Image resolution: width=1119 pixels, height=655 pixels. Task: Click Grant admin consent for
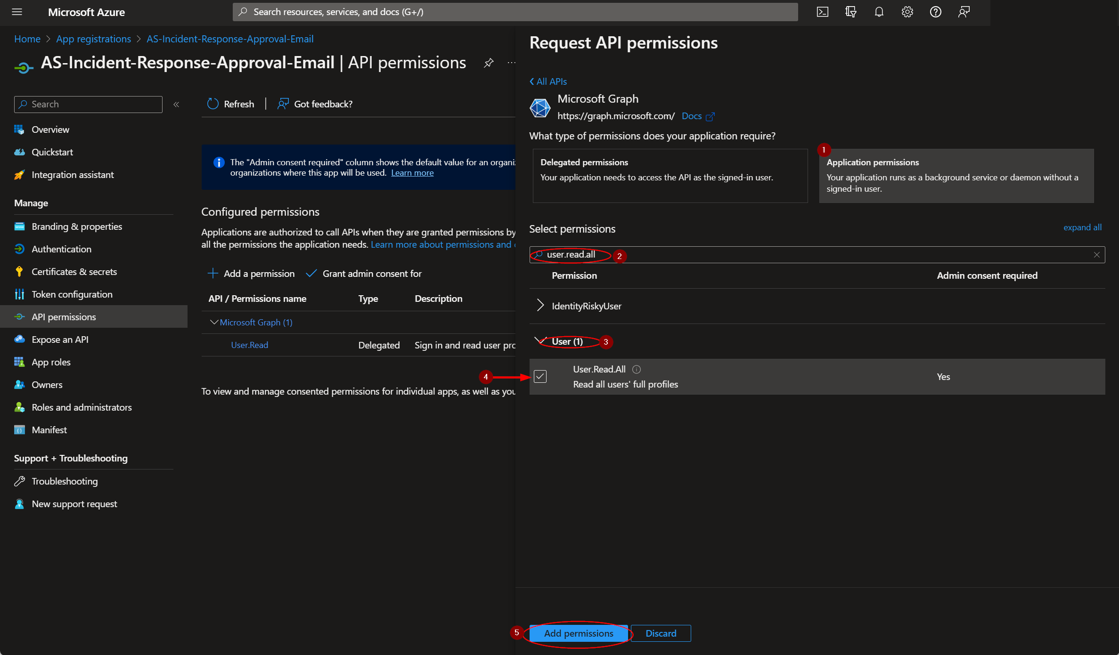(364, 274)
